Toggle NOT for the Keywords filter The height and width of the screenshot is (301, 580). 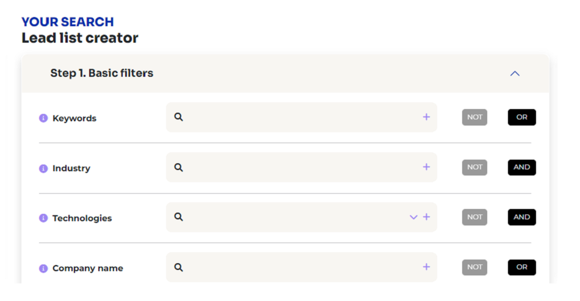click(x=474, y=117)
